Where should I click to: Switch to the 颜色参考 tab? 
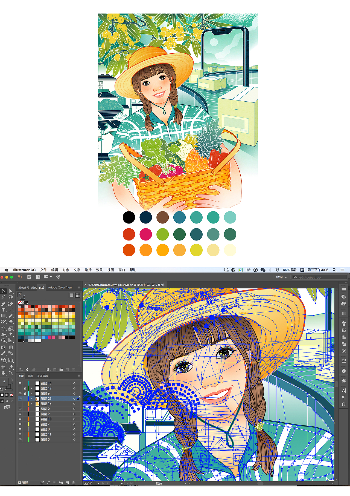24,288
